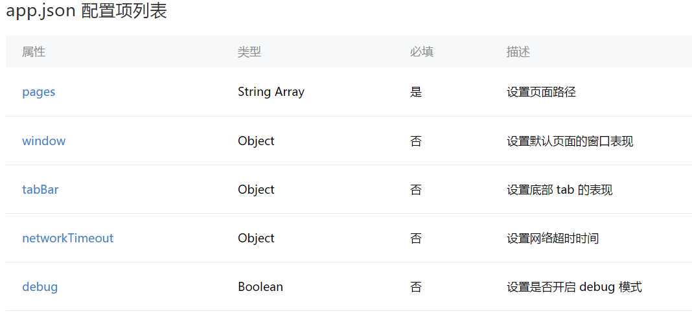Image resolution: width=692 pixels, height=324 pixels.
Task: Click the 设置是否开启 debug 模式 description
Action: pos(574,287)
